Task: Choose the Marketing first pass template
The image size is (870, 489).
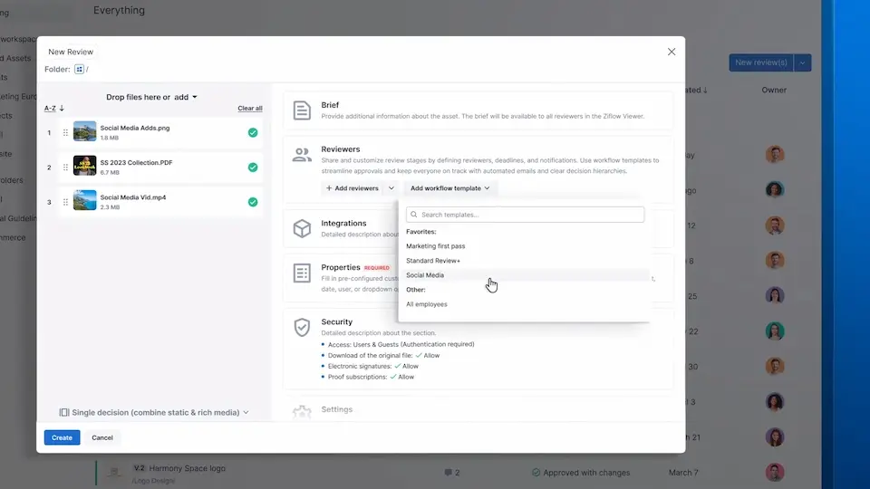Action: (435, 246)
